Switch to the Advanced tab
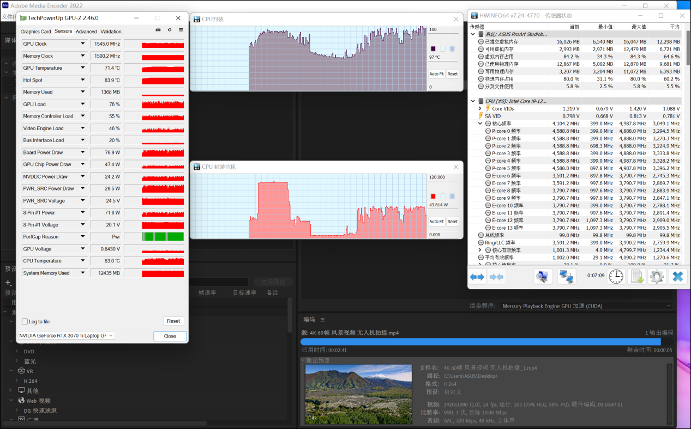 (86, 32)
